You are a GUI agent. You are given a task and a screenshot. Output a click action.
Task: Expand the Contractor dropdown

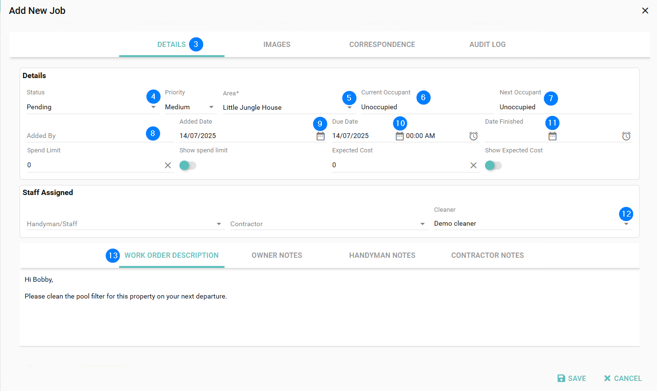pyautogui.click(x=422, y=224)
